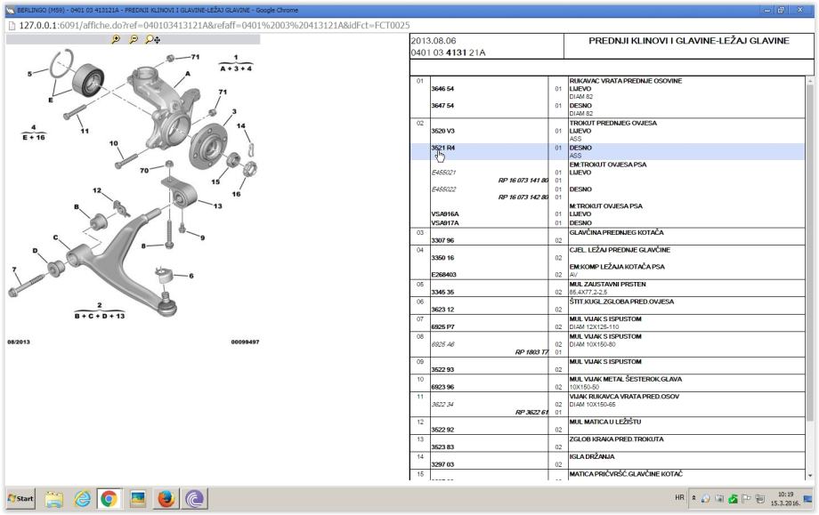
Task: Click the page icon in the address bar
Action: (x=12, y=26)
